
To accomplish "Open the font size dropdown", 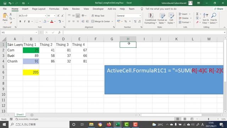I will tap(55, 16).
